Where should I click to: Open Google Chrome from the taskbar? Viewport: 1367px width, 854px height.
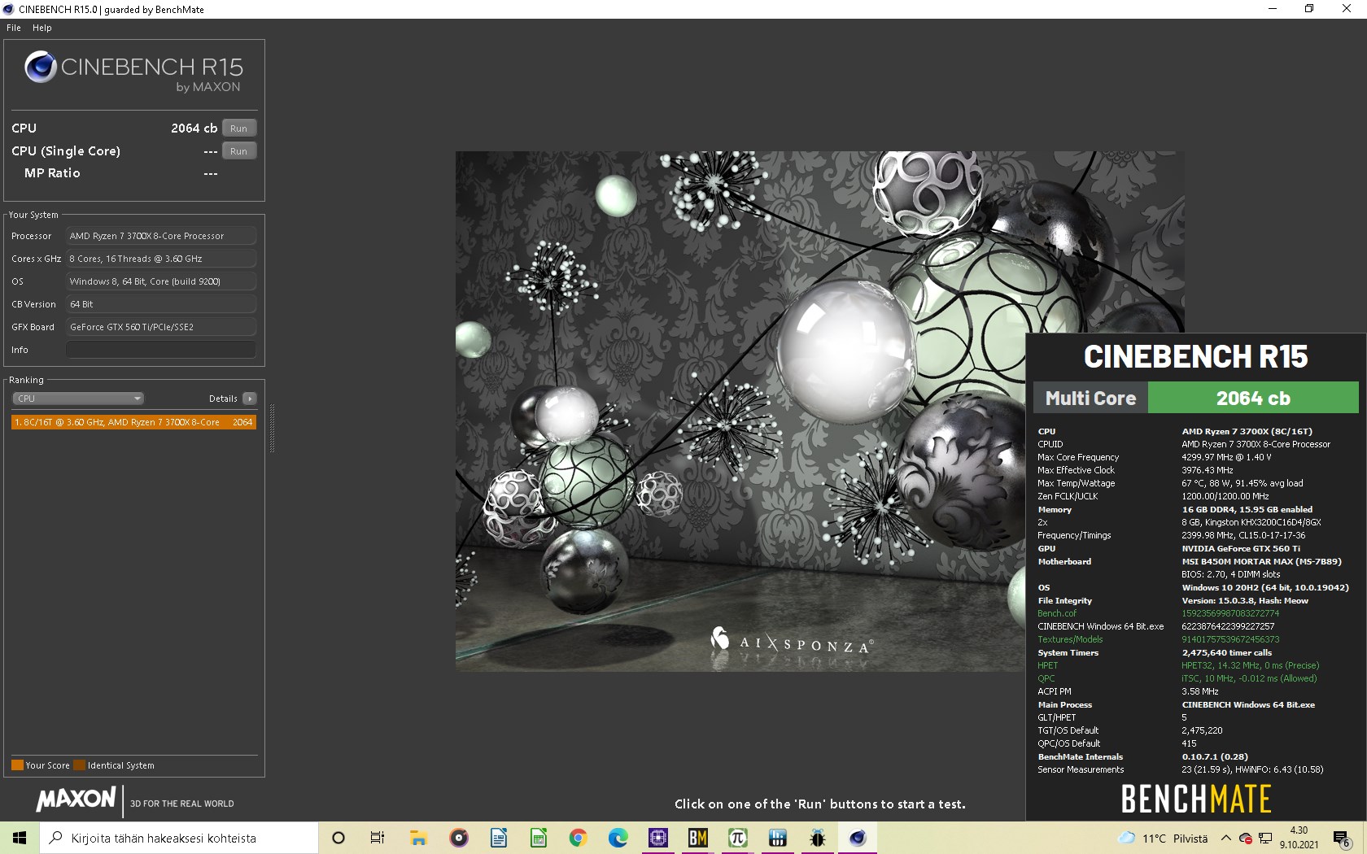[579, 838]
